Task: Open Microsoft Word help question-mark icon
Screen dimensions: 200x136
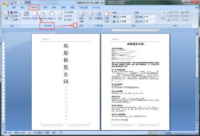Action: click(197, 7)
